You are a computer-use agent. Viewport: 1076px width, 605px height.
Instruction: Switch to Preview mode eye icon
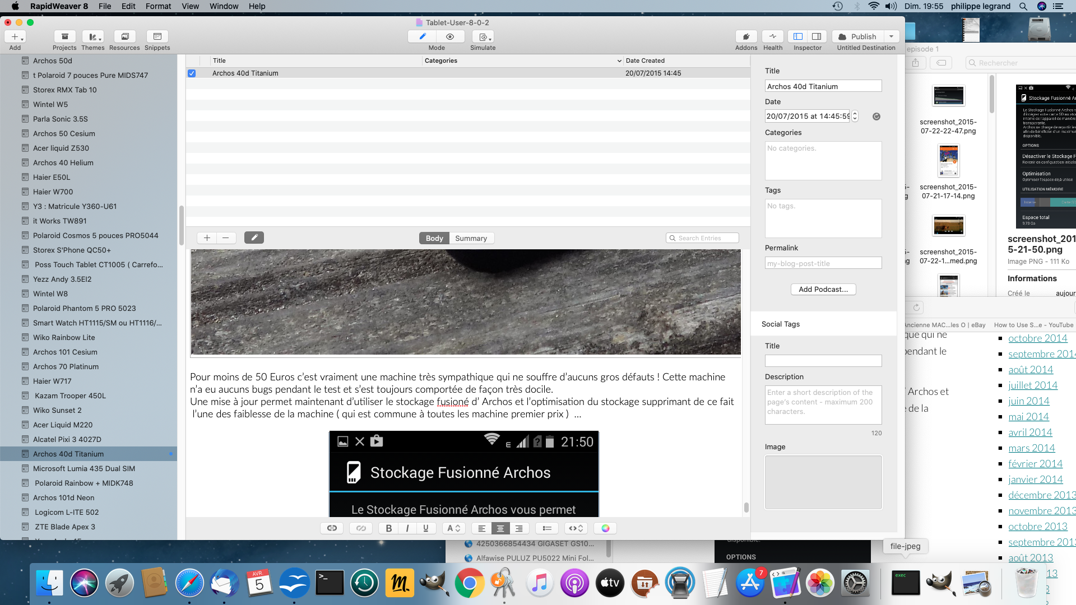pyautogui.click(x=450, y=36)
